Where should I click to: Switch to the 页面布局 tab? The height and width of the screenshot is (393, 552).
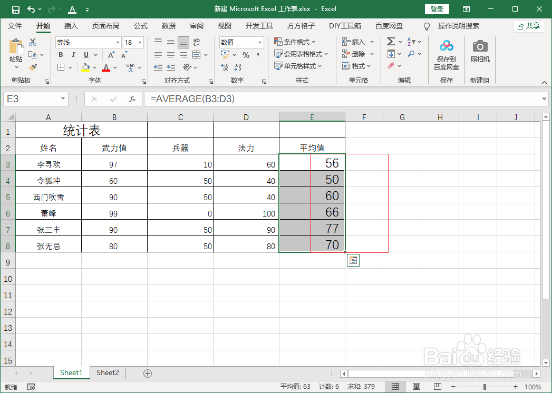[x=105, y=26]
